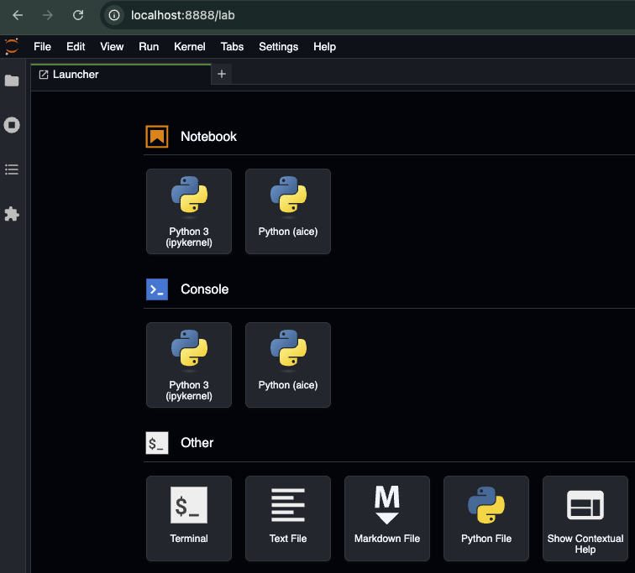Click the blue Console section icon

[x=157, y=289]
